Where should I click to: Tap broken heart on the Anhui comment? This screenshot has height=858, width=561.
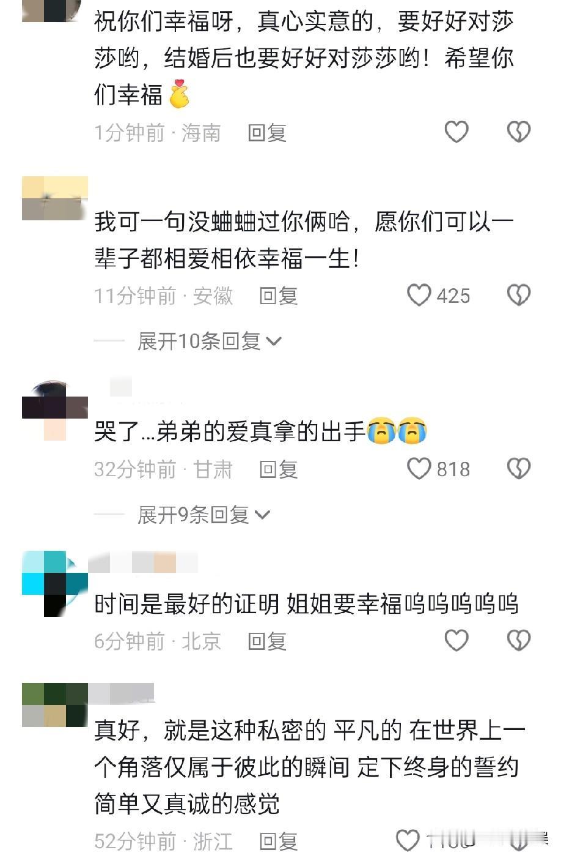(x=519, y=296)
